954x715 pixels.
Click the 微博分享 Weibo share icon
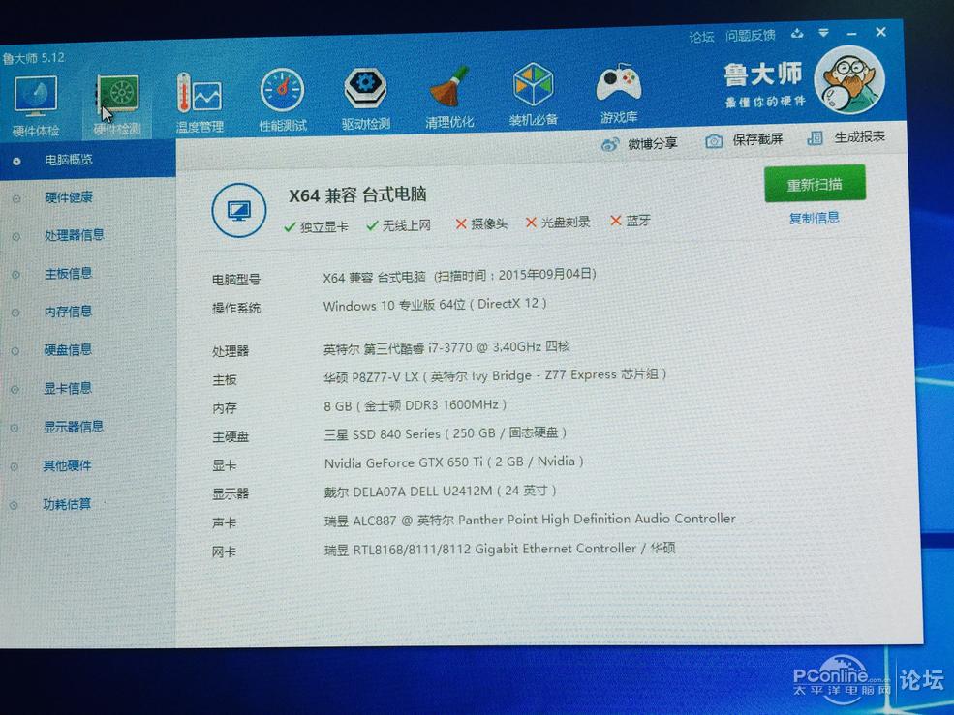point(609,145)
